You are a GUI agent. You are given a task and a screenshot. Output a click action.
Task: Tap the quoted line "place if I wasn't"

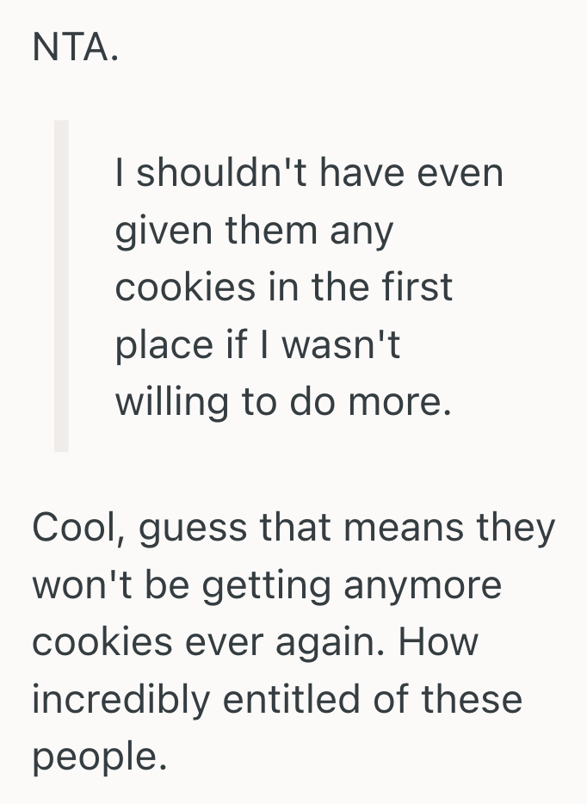pos(257,344)
